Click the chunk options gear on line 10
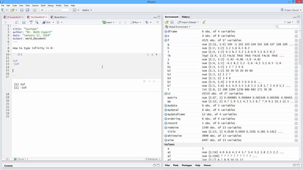The width and height of the screenshot is (303, 170). (148, 55)
